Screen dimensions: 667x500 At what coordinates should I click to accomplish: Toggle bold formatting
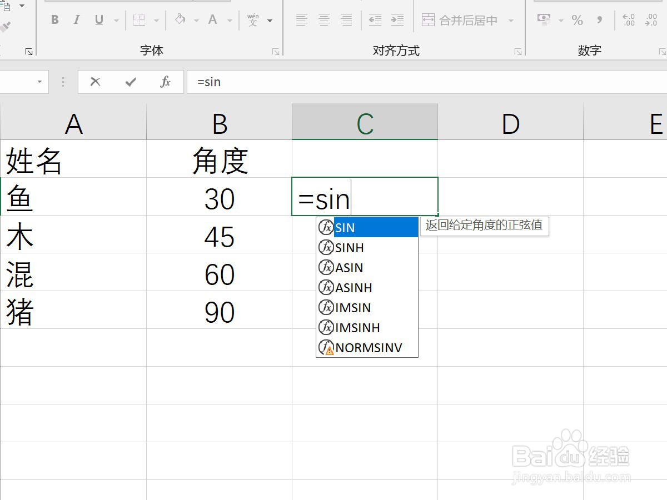click(x=54, y=20)
